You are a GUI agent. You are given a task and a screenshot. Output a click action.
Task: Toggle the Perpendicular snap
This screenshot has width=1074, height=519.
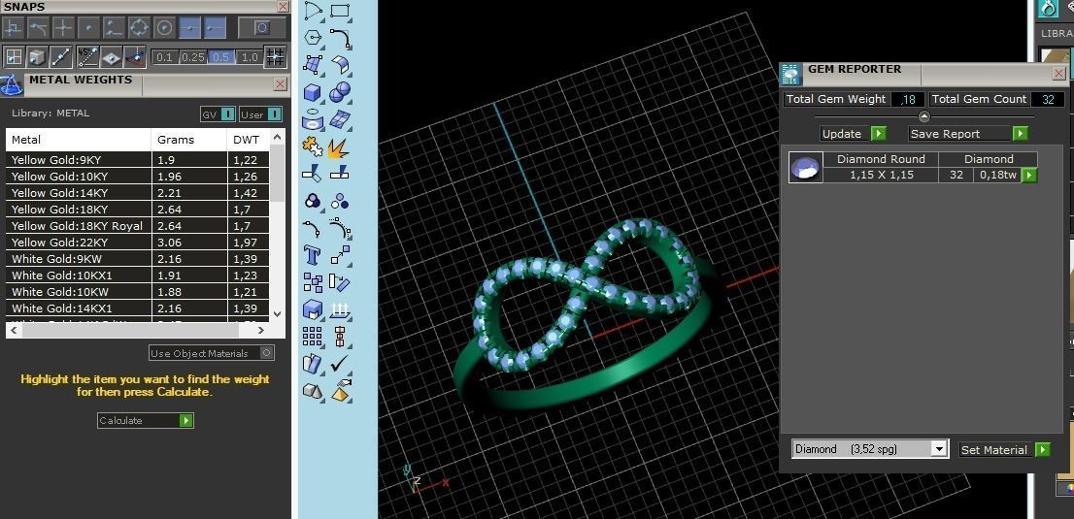pyautogui.click(x=13, y=27)
